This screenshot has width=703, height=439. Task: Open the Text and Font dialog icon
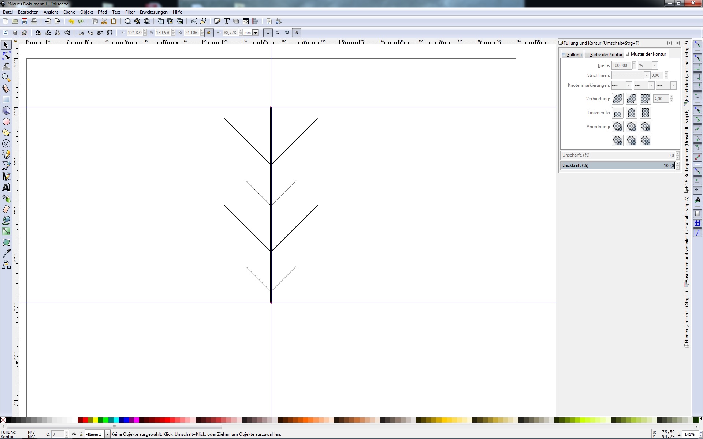tap(227, 22)
